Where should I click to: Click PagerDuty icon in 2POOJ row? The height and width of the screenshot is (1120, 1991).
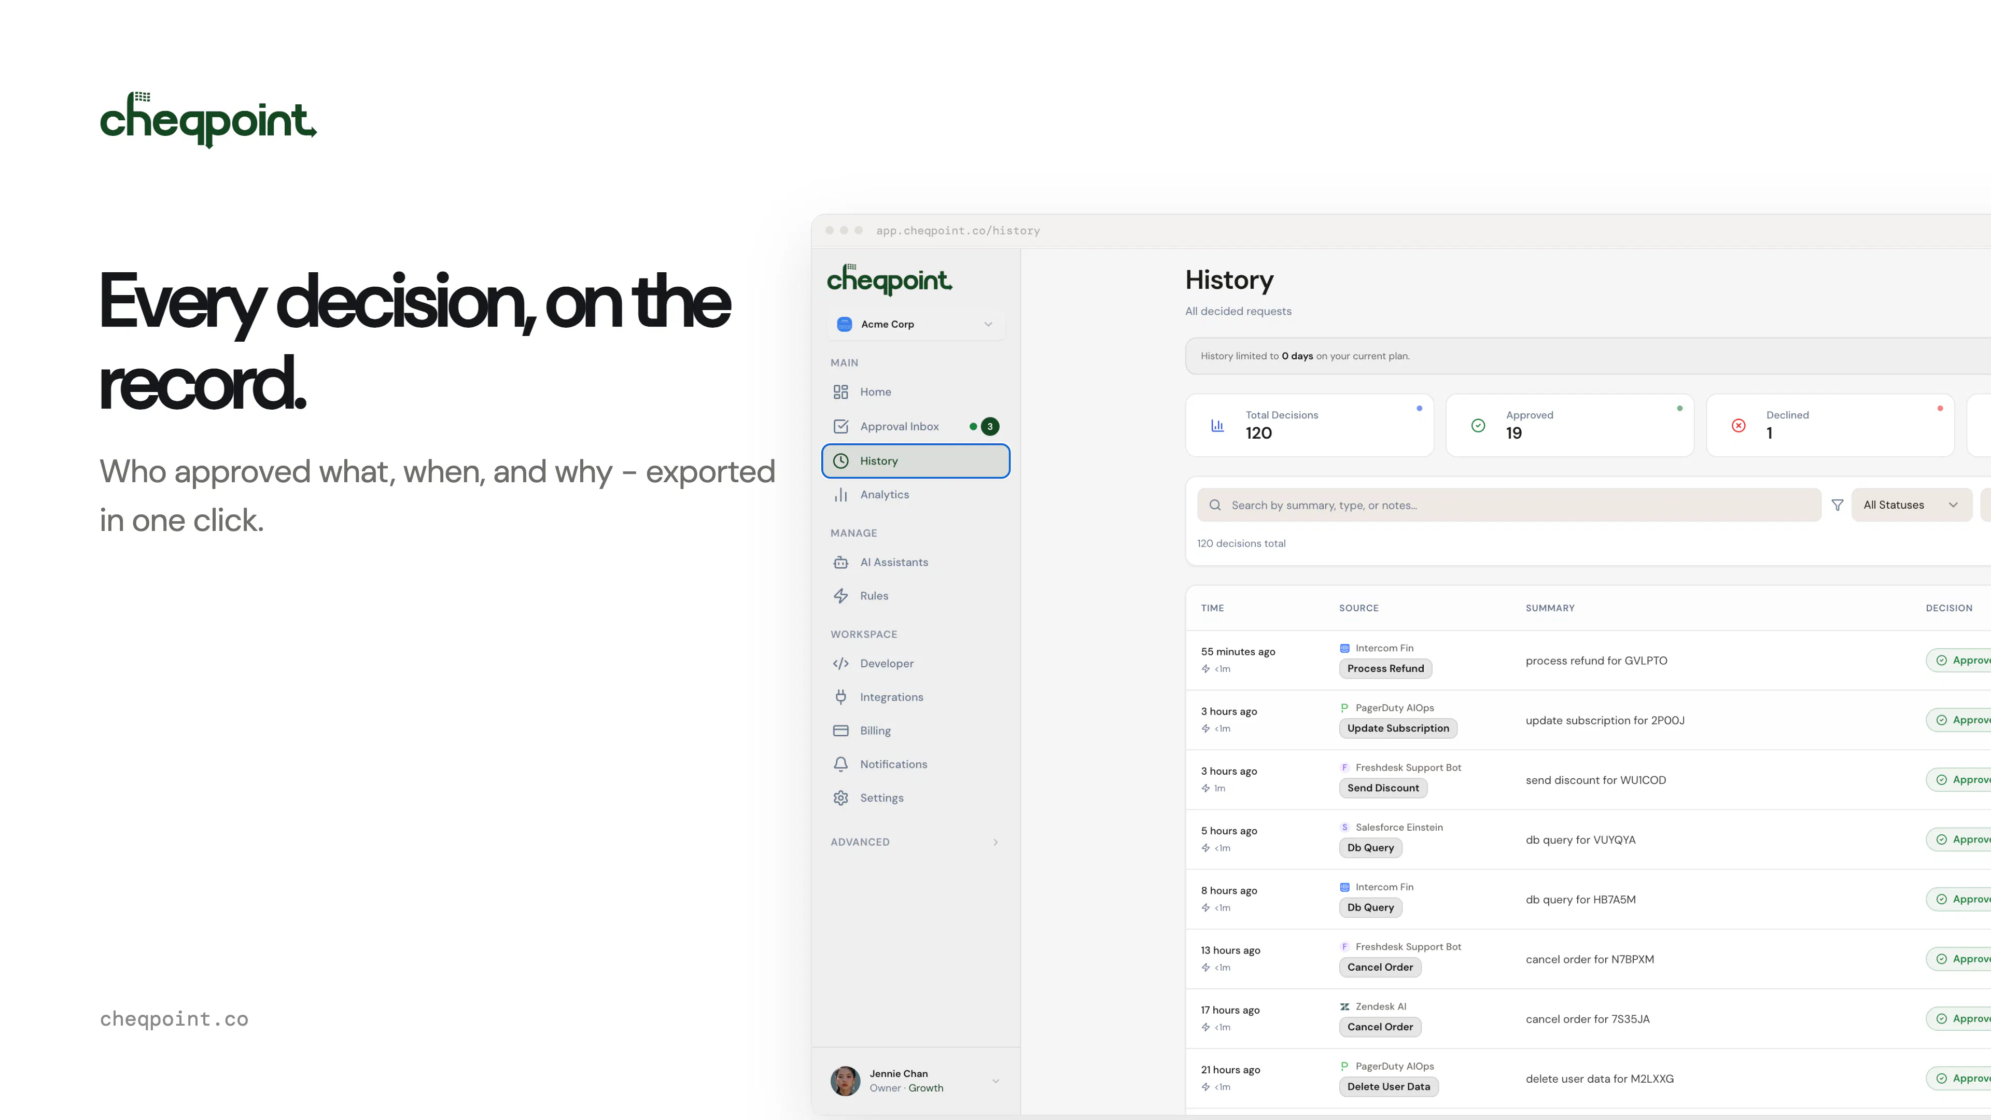tap(1344, 708)
